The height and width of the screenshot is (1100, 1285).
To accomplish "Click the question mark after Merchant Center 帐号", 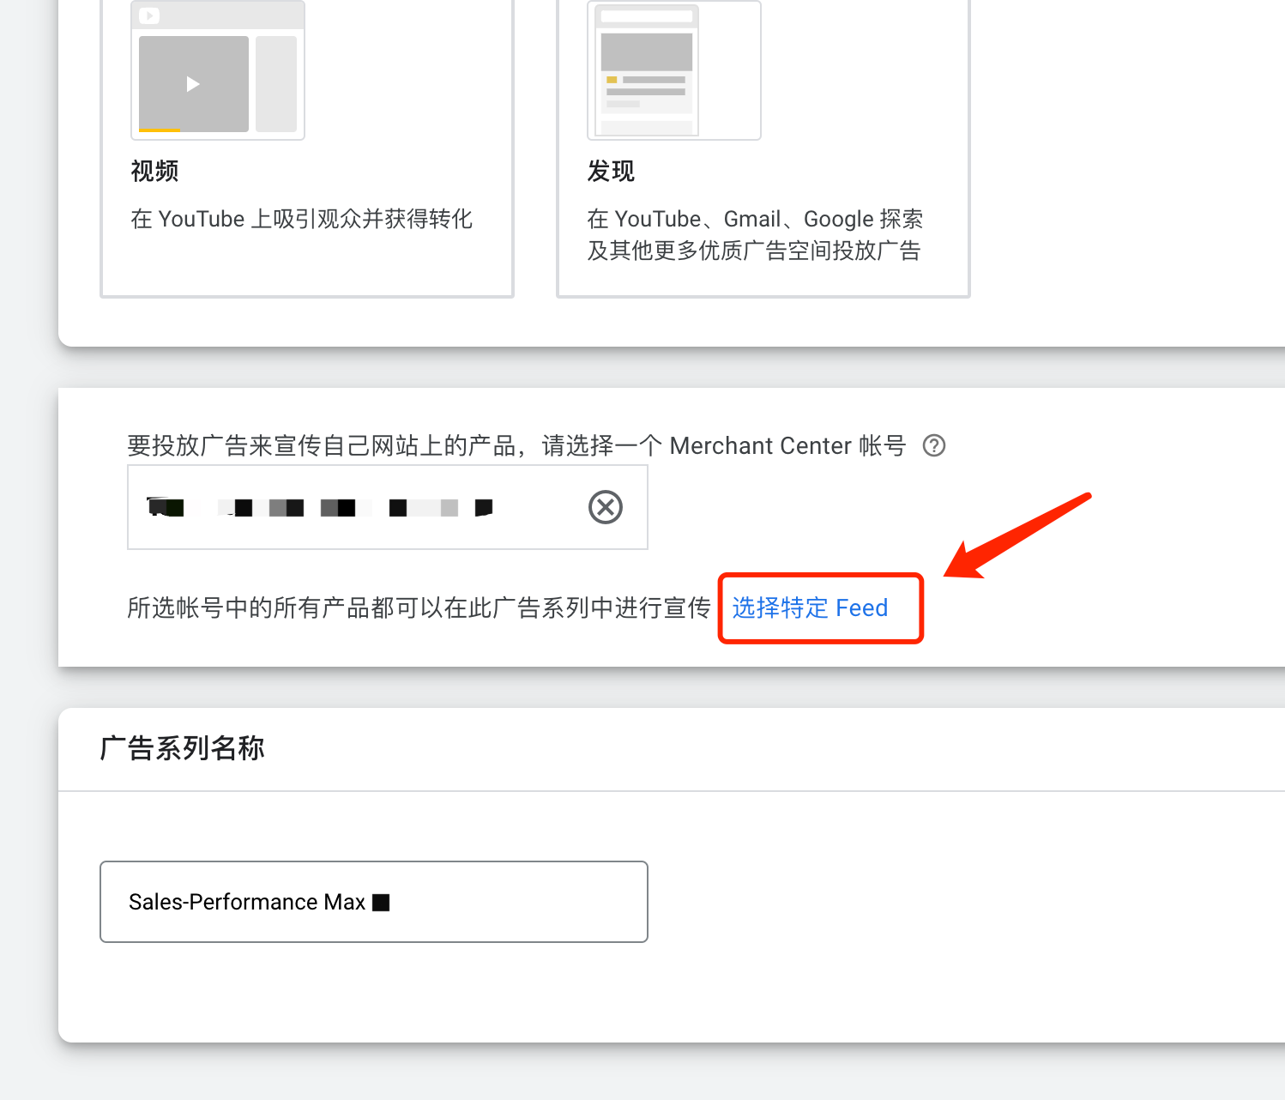I will click(x=933, y=445).
